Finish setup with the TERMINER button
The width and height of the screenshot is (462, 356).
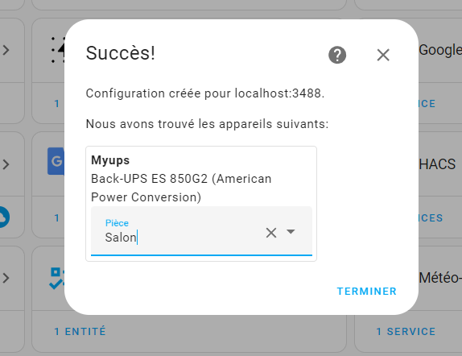click(366, 292)
